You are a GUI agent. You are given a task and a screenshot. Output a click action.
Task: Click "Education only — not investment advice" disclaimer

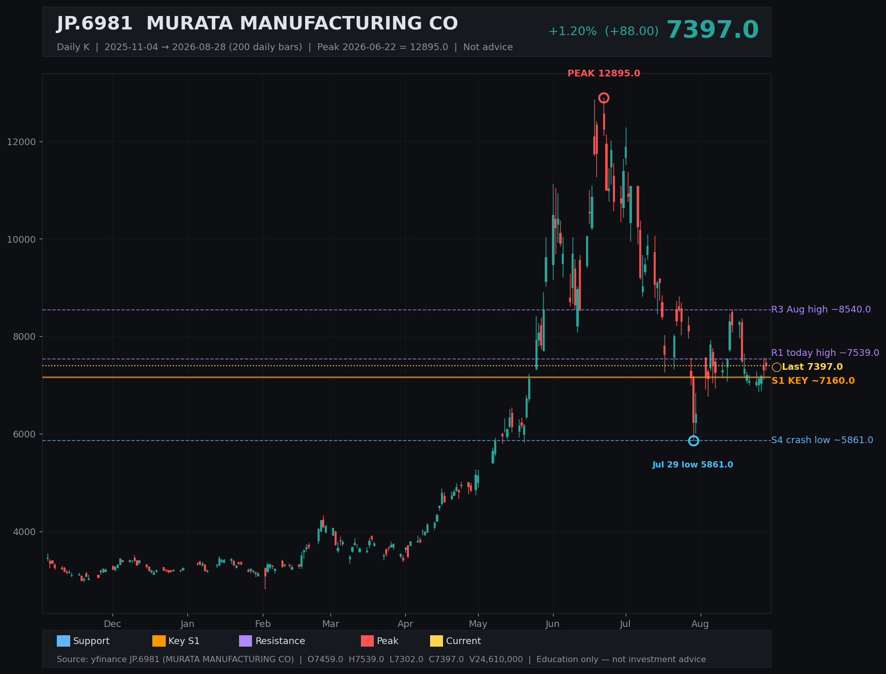621,660
